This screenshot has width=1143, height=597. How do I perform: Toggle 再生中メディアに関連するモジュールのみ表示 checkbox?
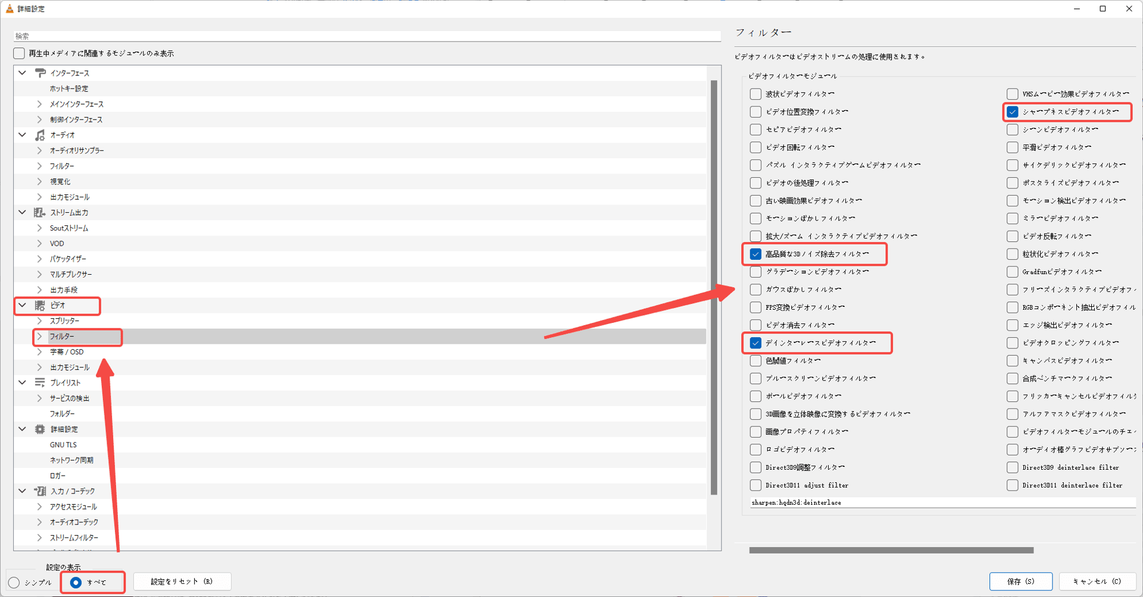pyautogui.click(x=20, y=54)
